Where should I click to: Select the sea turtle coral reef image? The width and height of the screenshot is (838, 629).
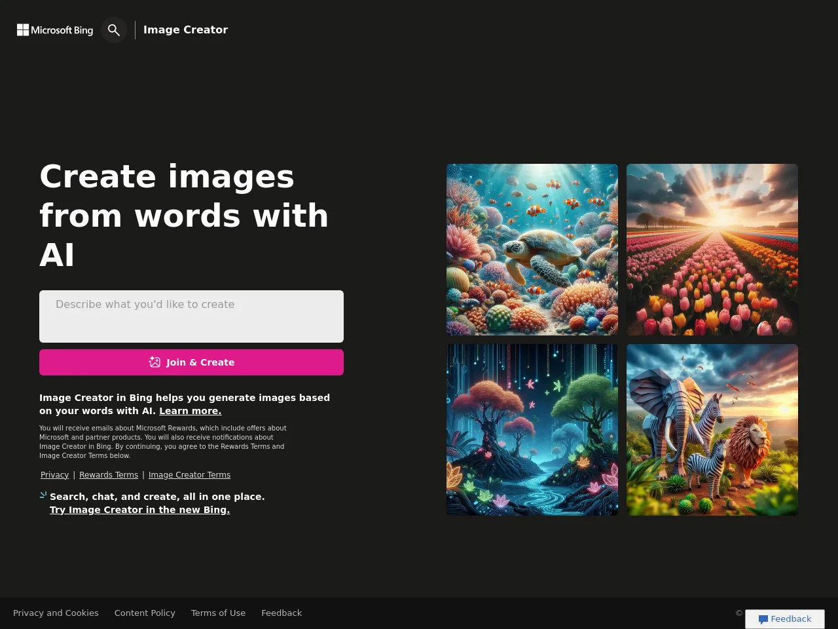[532, 250]
